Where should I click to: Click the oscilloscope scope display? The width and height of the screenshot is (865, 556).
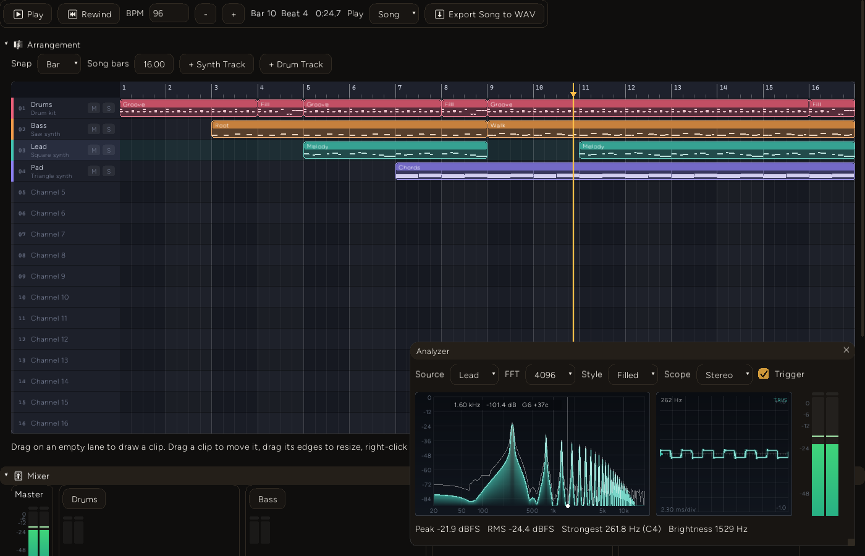point(724,453)
